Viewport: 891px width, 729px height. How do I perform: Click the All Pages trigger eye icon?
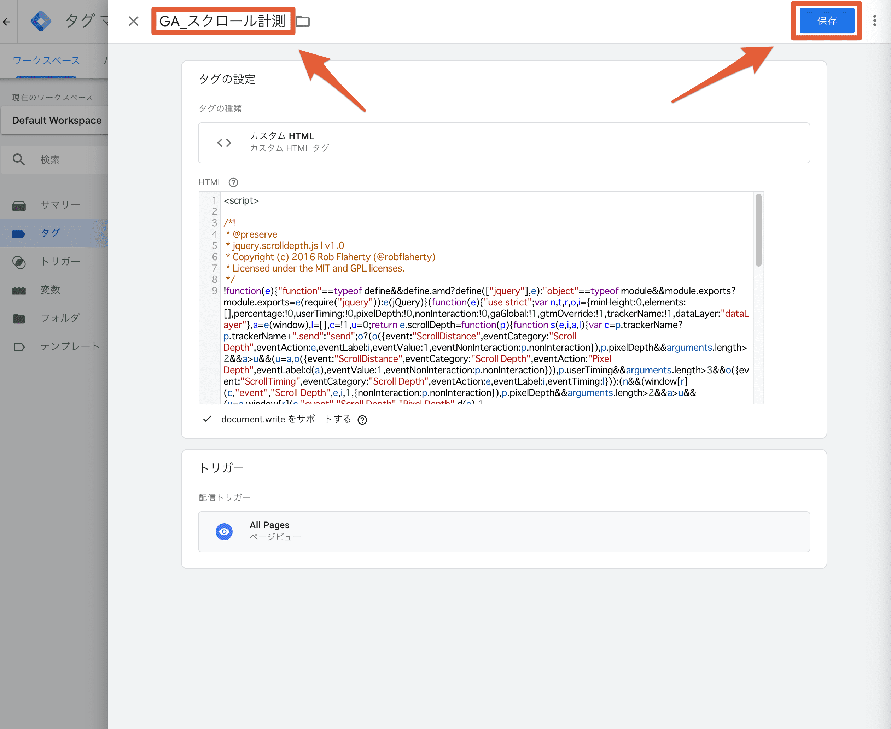click(224, 531)
